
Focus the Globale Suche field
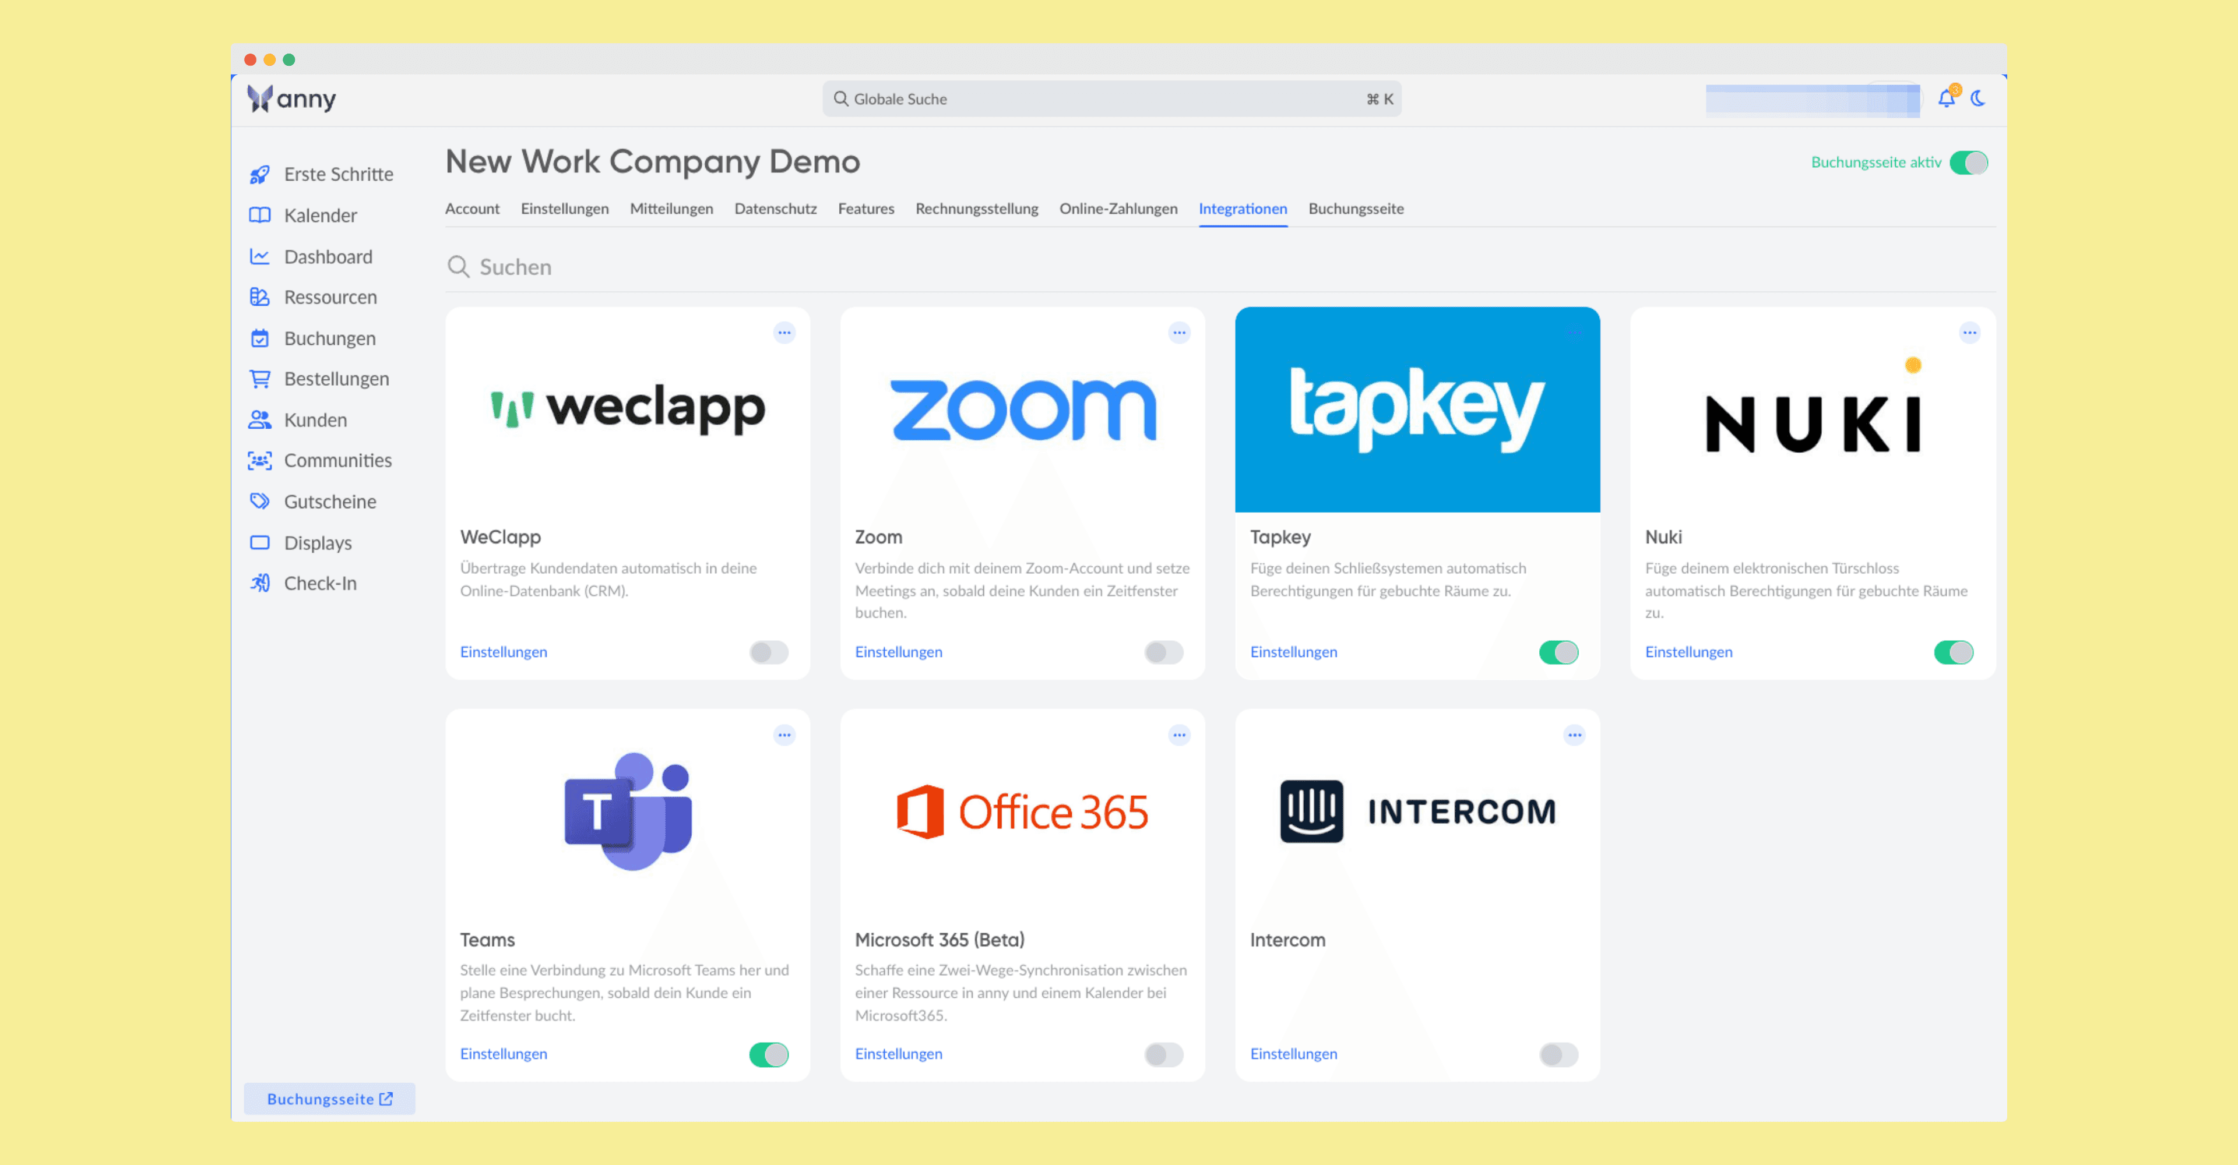point(1111,98)
